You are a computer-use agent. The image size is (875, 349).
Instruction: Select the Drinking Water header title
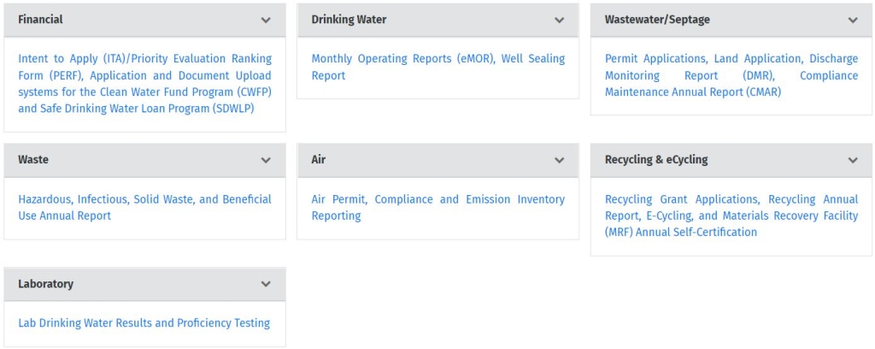[349, 20]
